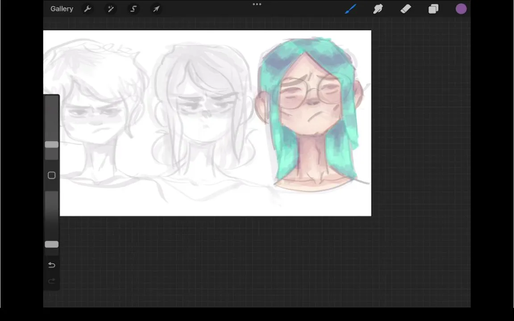Open the Gallery view
Image resolution: width=514 pixels, height=321 pixels.
tap(62, 9)
